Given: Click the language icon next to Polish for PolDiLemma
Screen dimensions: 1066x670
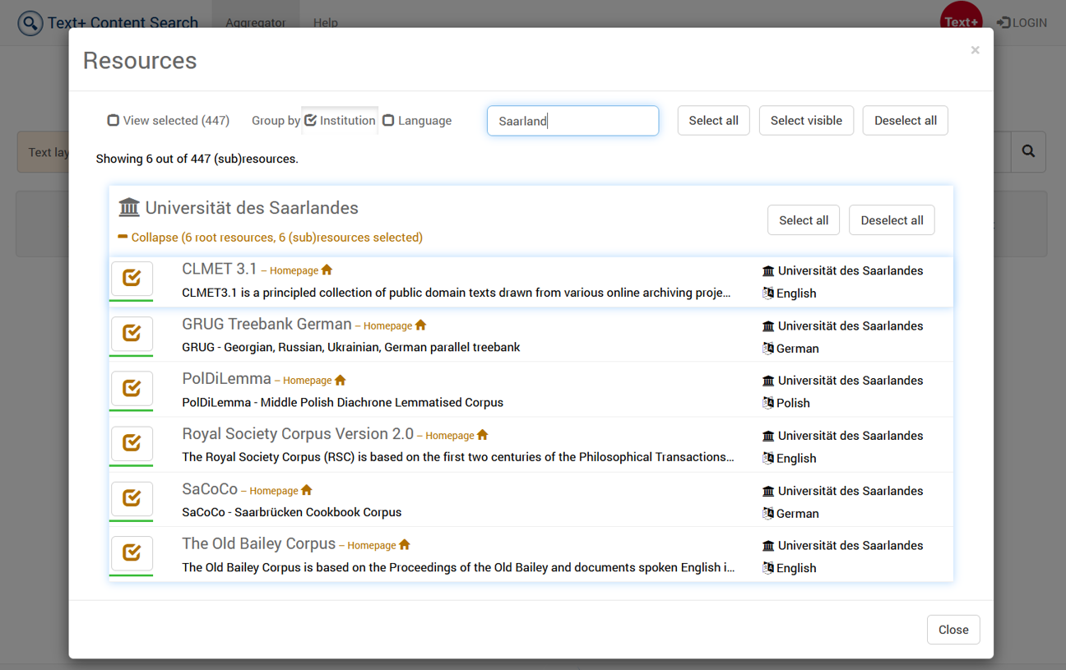Looking at the screenshot, I should click(x=767, y=403).
